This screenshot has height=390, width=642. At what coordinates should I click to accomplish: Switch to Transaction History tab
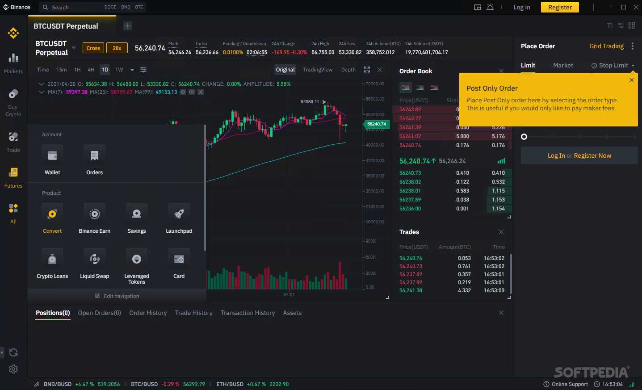(248, 313)
